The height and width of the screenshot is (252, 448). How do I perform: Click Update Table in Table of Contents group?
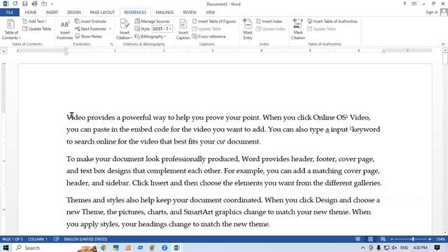coord(37,29)
